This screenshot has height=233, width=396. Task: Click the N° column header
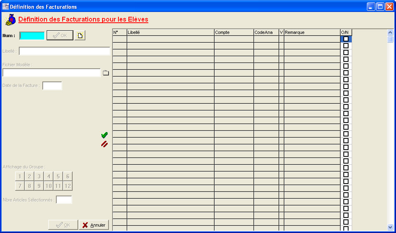click(120, 32)
